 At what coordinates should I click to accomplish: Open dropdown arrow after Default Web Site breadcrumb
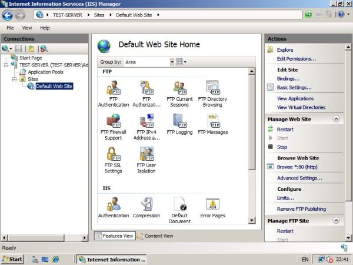[x=158, y=15]
